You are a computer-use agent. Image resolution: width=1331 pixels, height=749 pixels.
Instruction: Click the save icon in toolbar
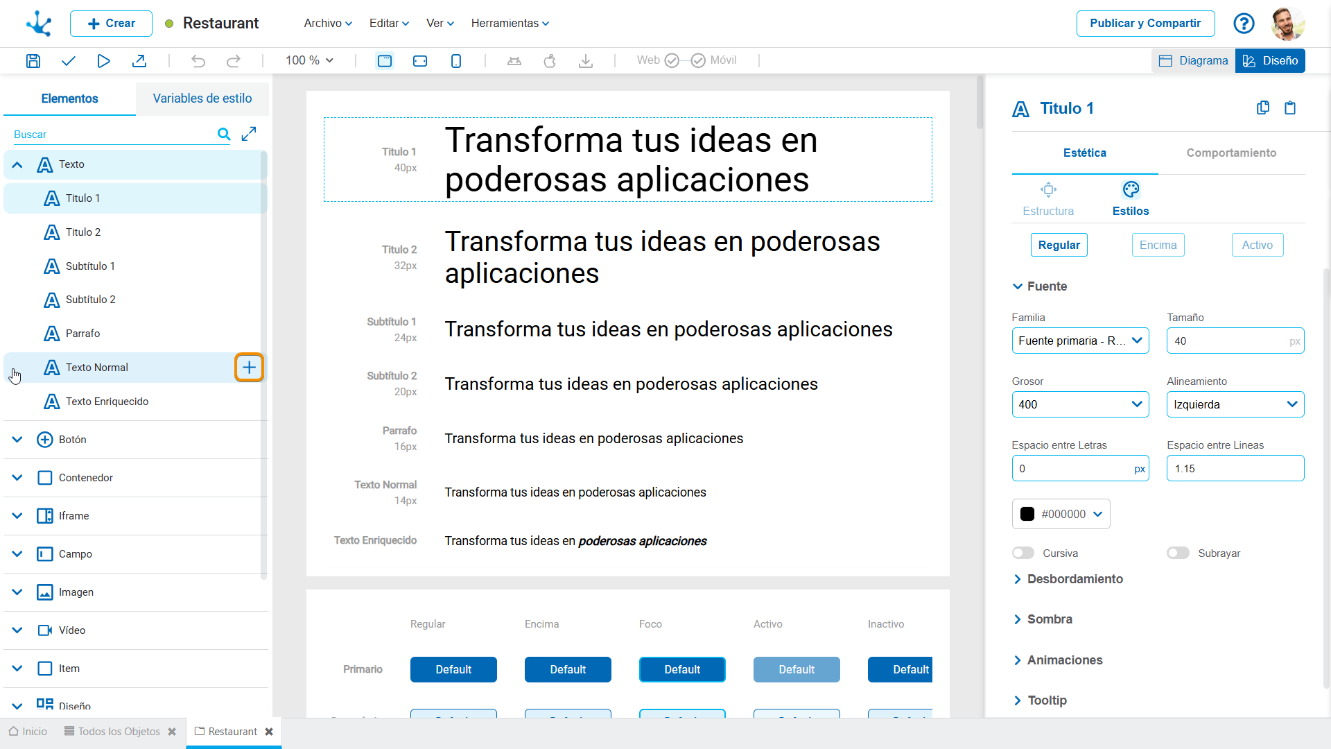33,61
